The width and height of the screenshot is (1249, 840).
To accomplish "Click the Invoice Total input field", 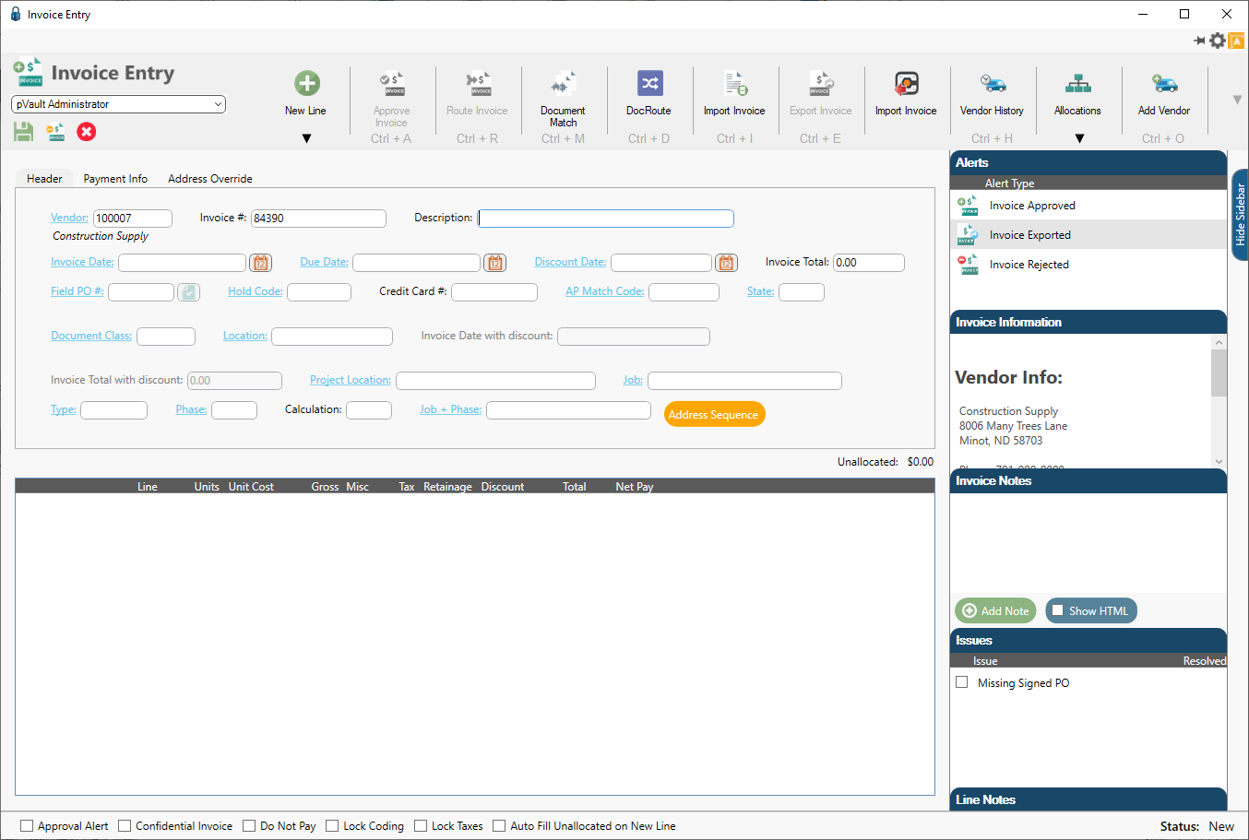I will point(869,263).
